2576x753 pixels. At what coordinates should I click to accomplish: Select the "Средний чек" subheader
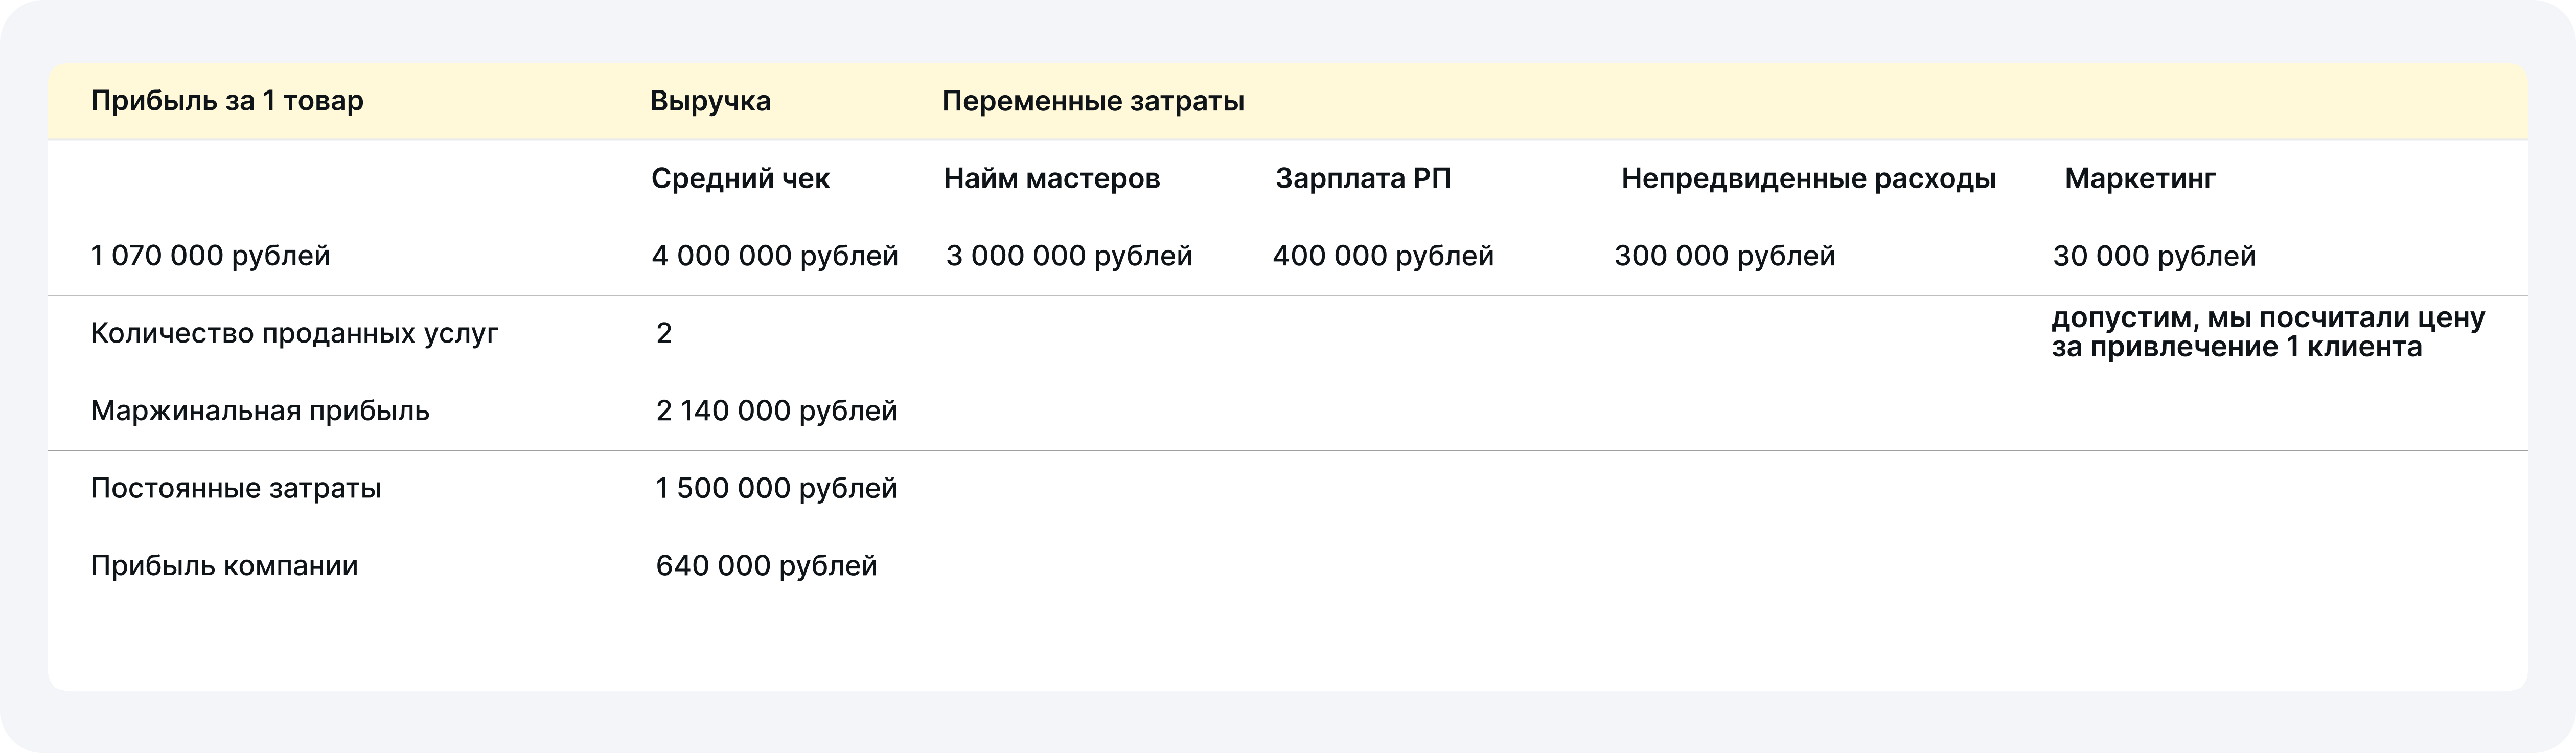pos(740,179)
